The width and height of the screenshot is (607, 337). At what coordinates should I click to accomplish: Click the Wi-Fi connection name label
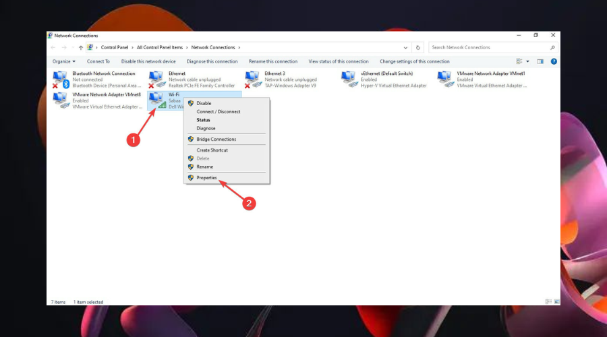[x=174, y=94]
